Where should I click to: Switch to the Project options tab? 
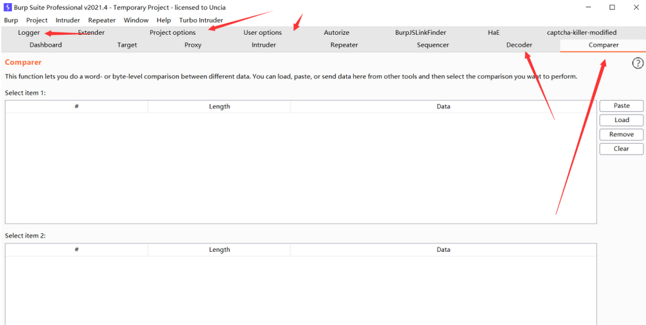[x=173, y=32]
